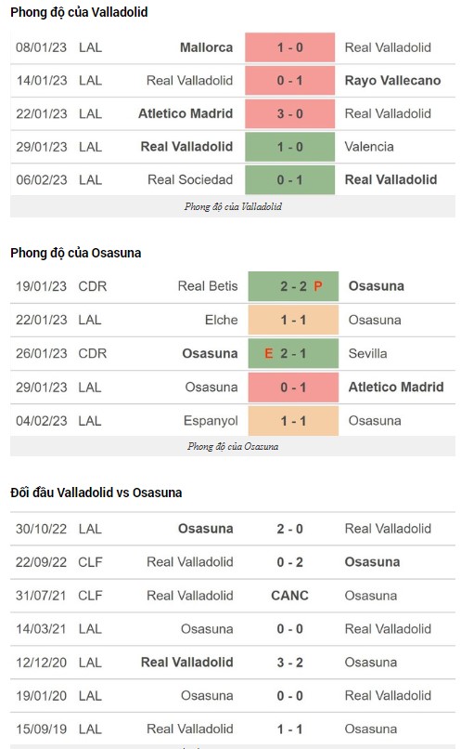
Task: Open the Real Sociedad 0 - 1 result
Action: pyautogui.click(x=289, y=179)
